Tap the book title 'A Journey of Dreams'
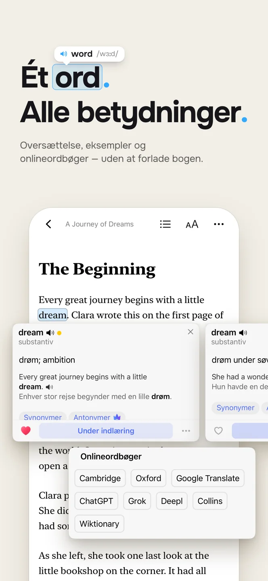Screen dimensions: 268x581 click(x=100, y=224)
